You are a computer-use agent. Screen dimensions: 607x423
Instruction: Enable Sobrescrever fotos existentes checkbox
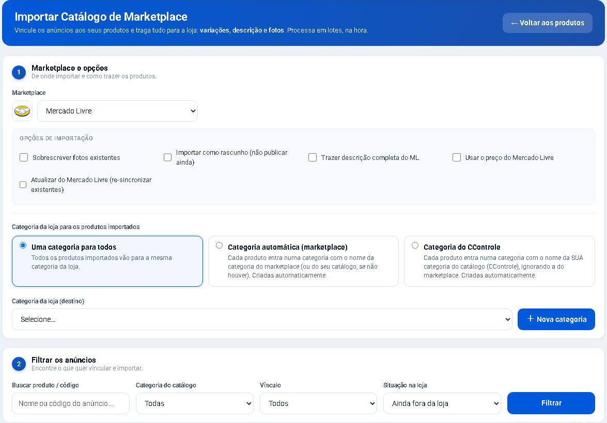[24, 157]
